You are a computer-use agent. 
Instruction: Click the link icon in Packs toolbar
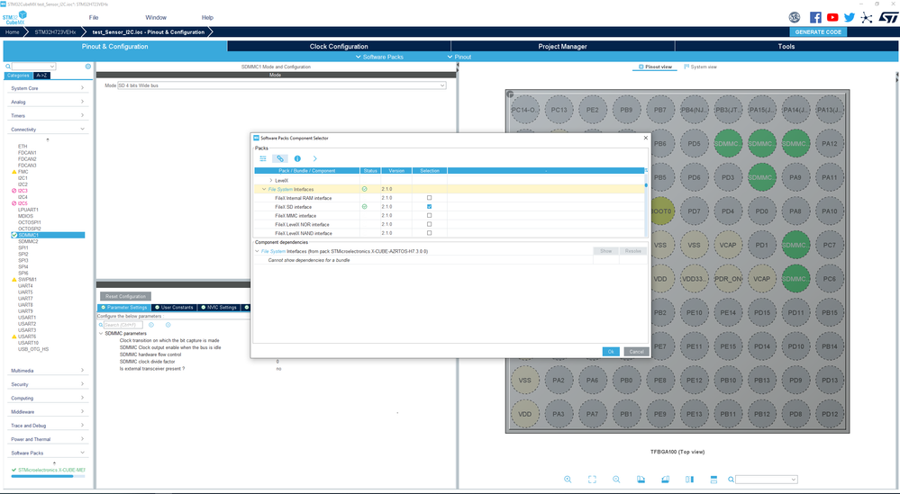(280, 158)
